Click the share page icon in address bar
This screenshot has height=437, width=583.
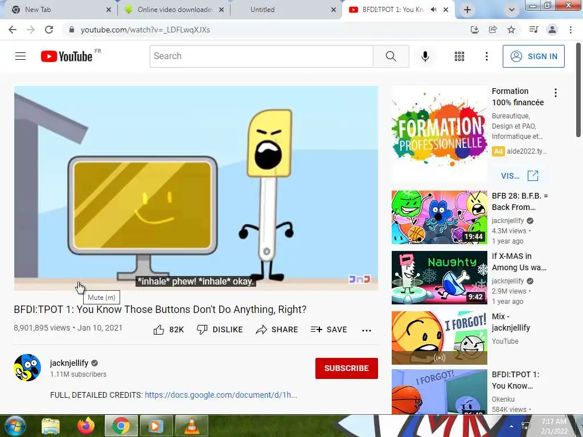click(493, 30)
